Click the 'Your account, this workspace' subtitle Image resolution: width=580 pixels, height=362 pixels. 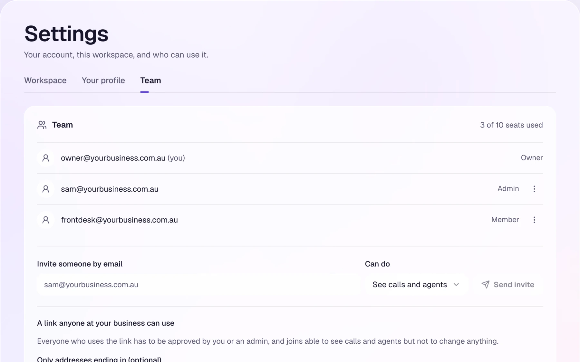[116, 55]
